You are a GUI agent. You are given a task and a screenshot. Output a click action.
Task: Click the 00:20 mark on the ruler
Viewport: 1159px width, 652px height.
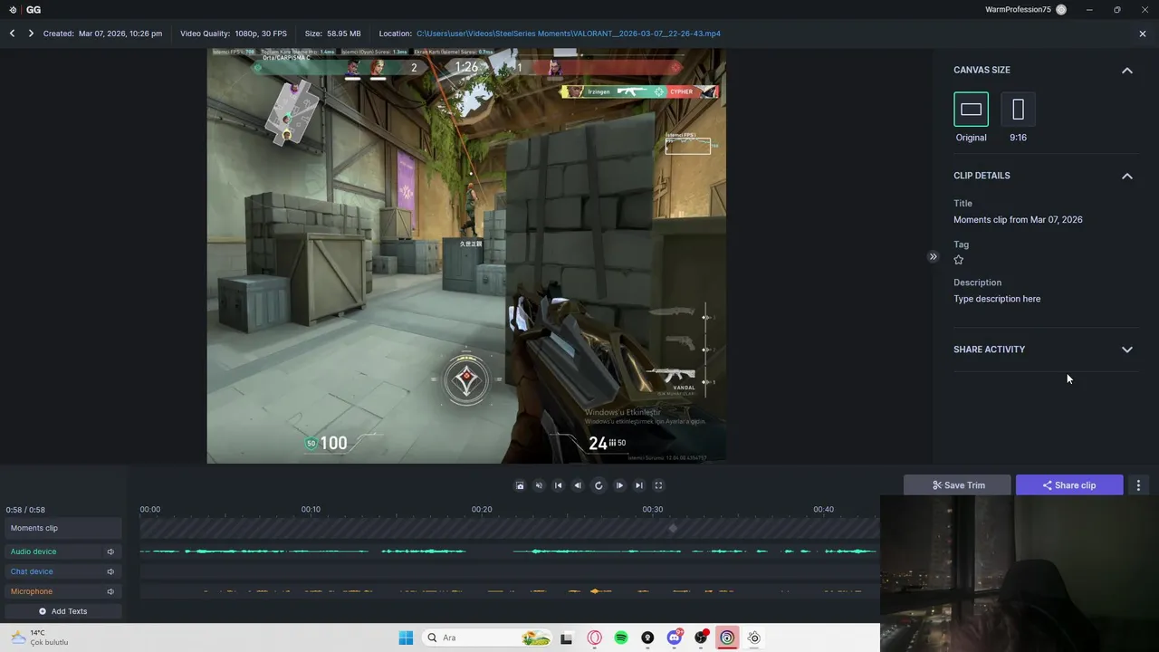point(482,510)
